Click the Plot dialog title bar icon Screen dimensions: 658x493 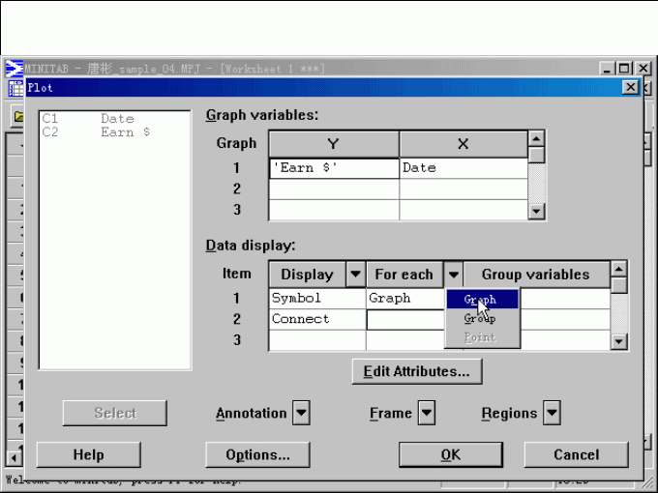pos(16,88)
